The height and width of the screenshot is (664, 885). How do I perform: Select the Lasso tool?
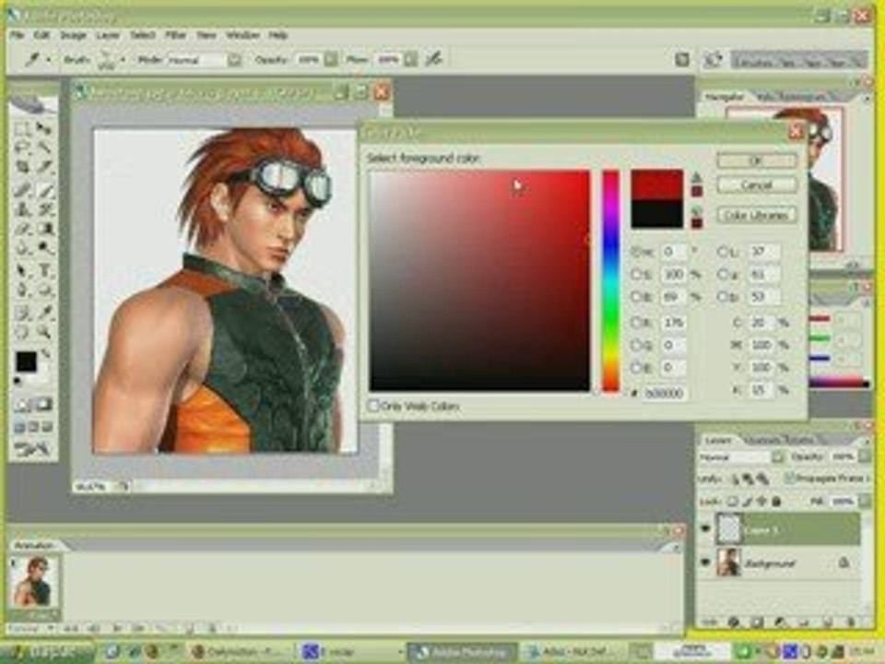(22, 148)
